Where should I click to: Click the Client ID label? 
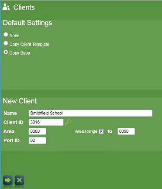pyautogui.click(x=14, y=122)
